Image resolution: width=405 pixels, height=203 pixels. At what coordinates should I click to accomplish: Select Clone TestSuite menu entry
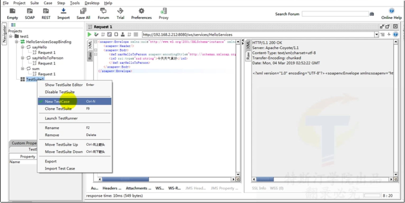pos(75,109)
